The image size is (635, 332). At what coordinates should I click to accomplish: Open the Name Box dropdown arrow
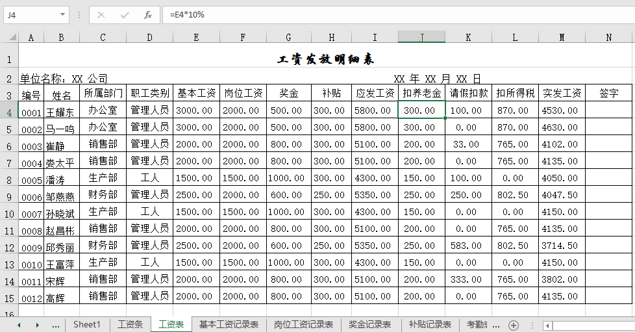pos(63,14)
